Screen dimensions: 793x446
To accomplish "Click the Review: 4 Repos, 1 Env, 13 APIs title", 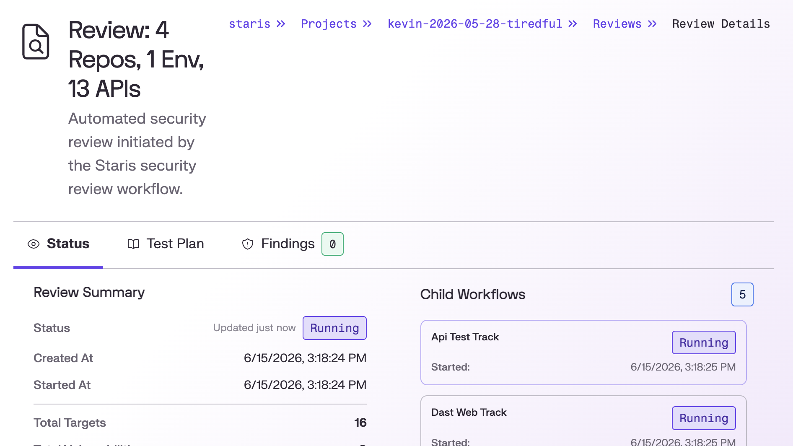I will [x=136, y=59].
